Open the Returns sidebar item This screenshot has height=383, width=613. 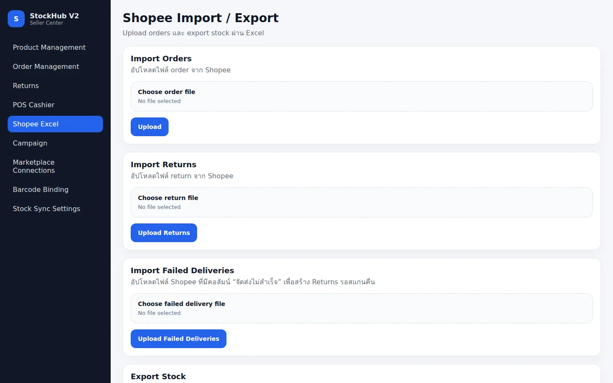55,86
